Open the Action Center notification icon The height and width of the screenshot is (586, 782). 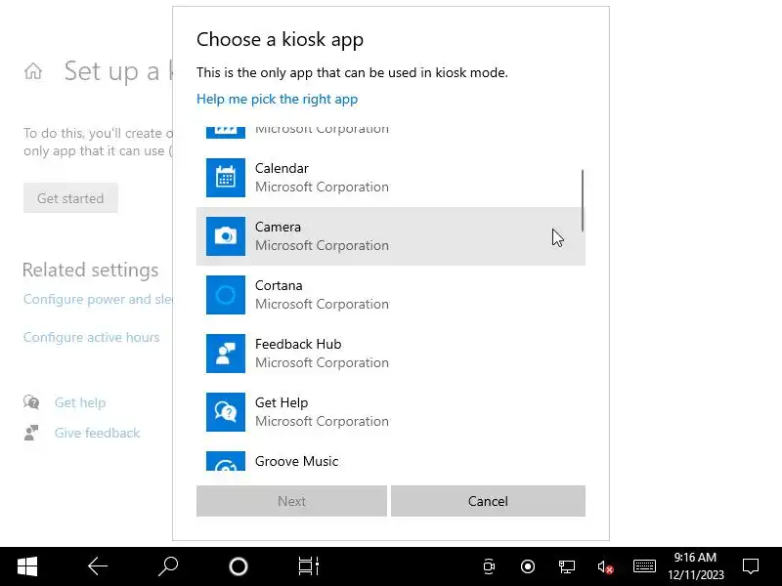coord(751,566)
